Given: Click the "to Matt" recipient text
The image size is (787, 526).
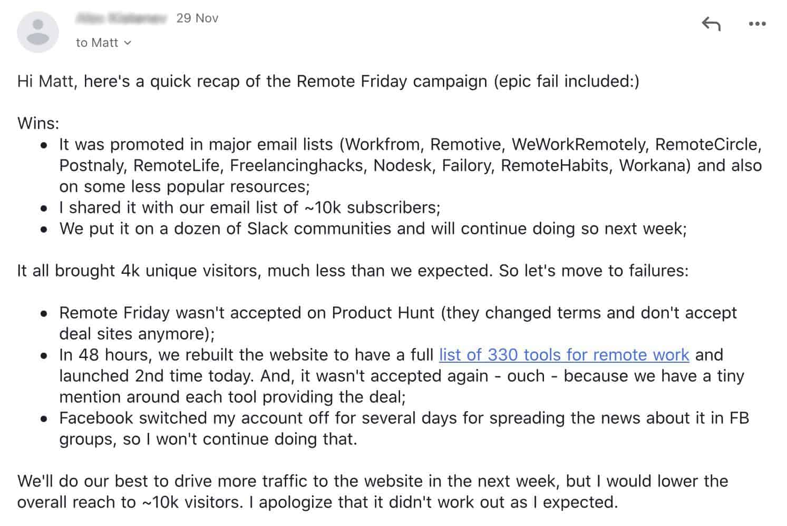Looking at the screenshot, I should [97, 43].
